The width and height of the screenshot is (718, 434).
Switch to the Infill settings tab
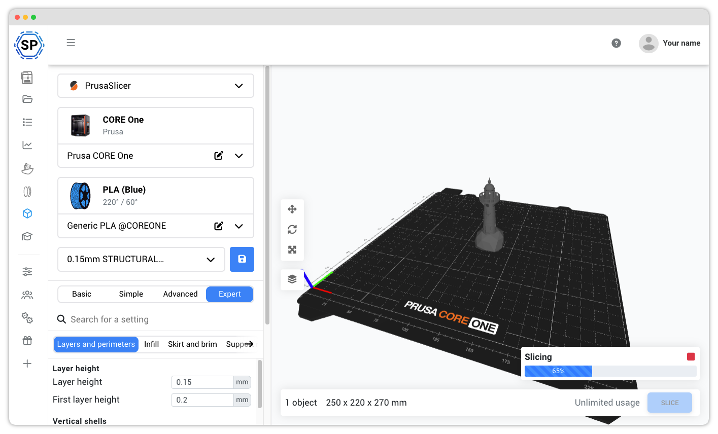pos(151,344)
